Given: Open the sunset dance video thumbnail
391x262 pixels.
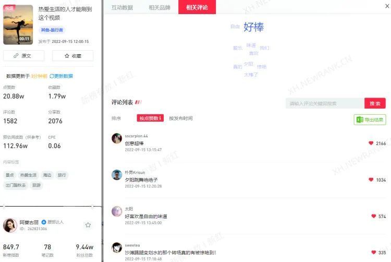Looking at the screenshot, I should (x=18, y=25).
